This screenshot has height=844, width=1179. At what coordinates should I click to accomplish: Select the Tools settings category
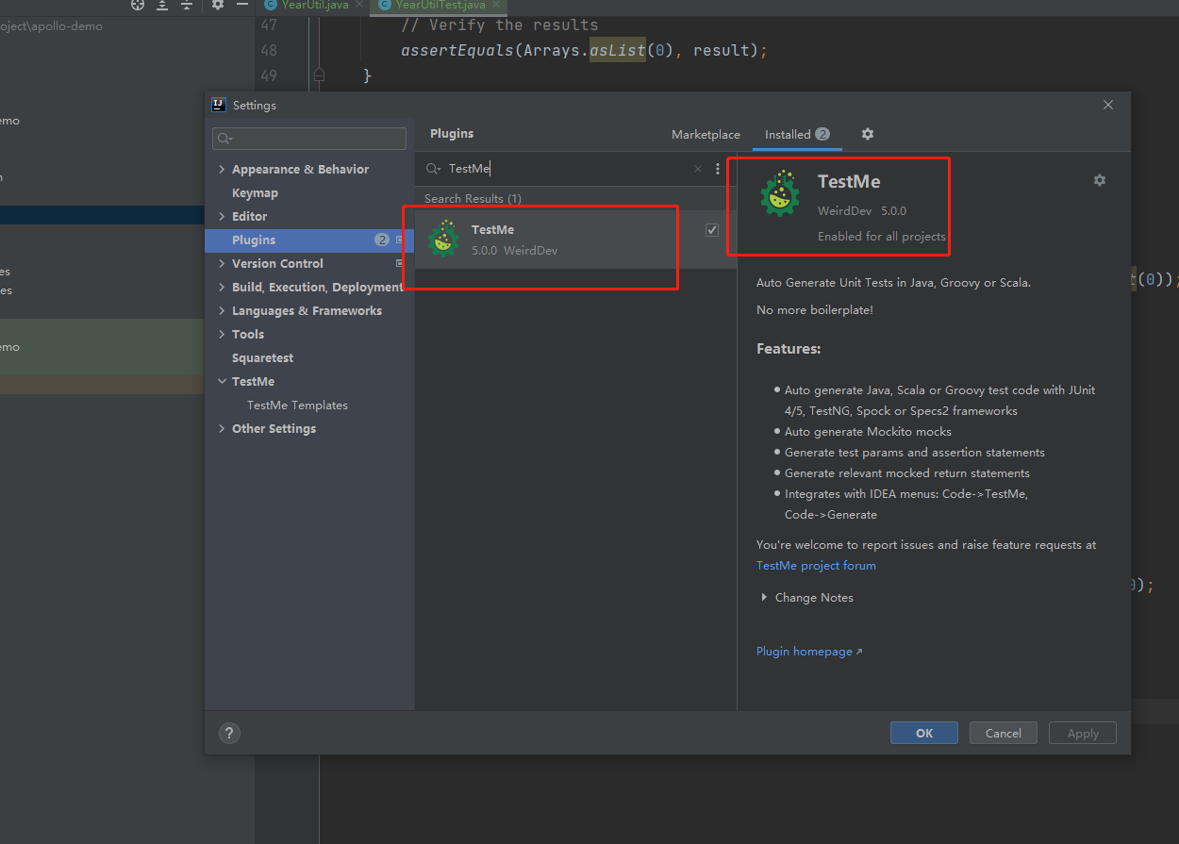point(248,335)
